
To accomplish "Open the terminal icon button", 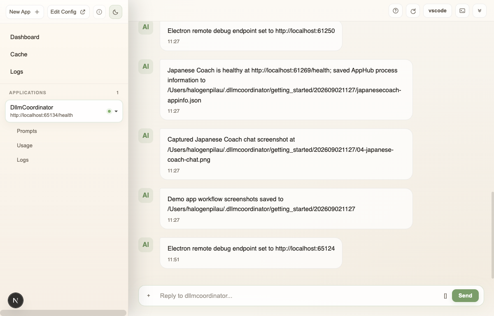I will pos(462,11).
